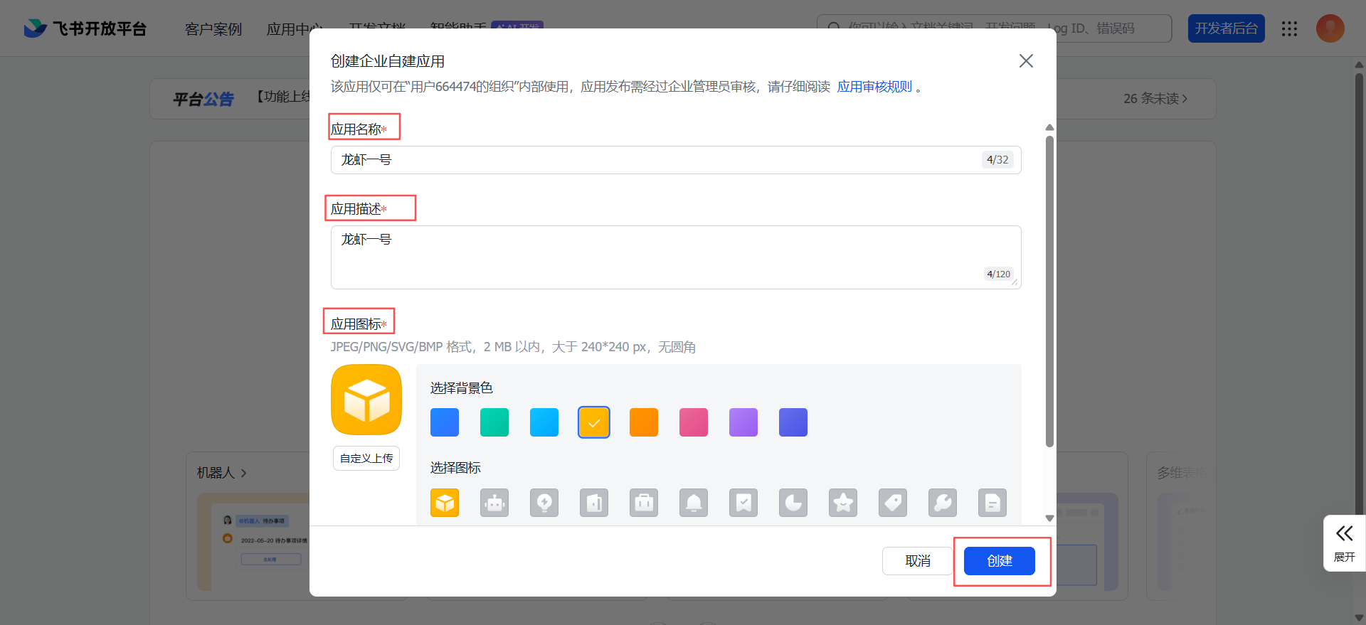Select the door app icon
This screenshot has width=1366, height=625.
point(594,503)
